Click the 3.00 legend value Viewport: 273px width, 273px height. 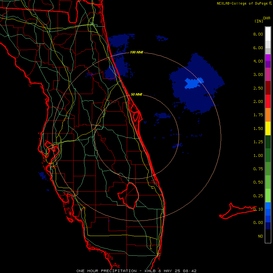[258, 75]
